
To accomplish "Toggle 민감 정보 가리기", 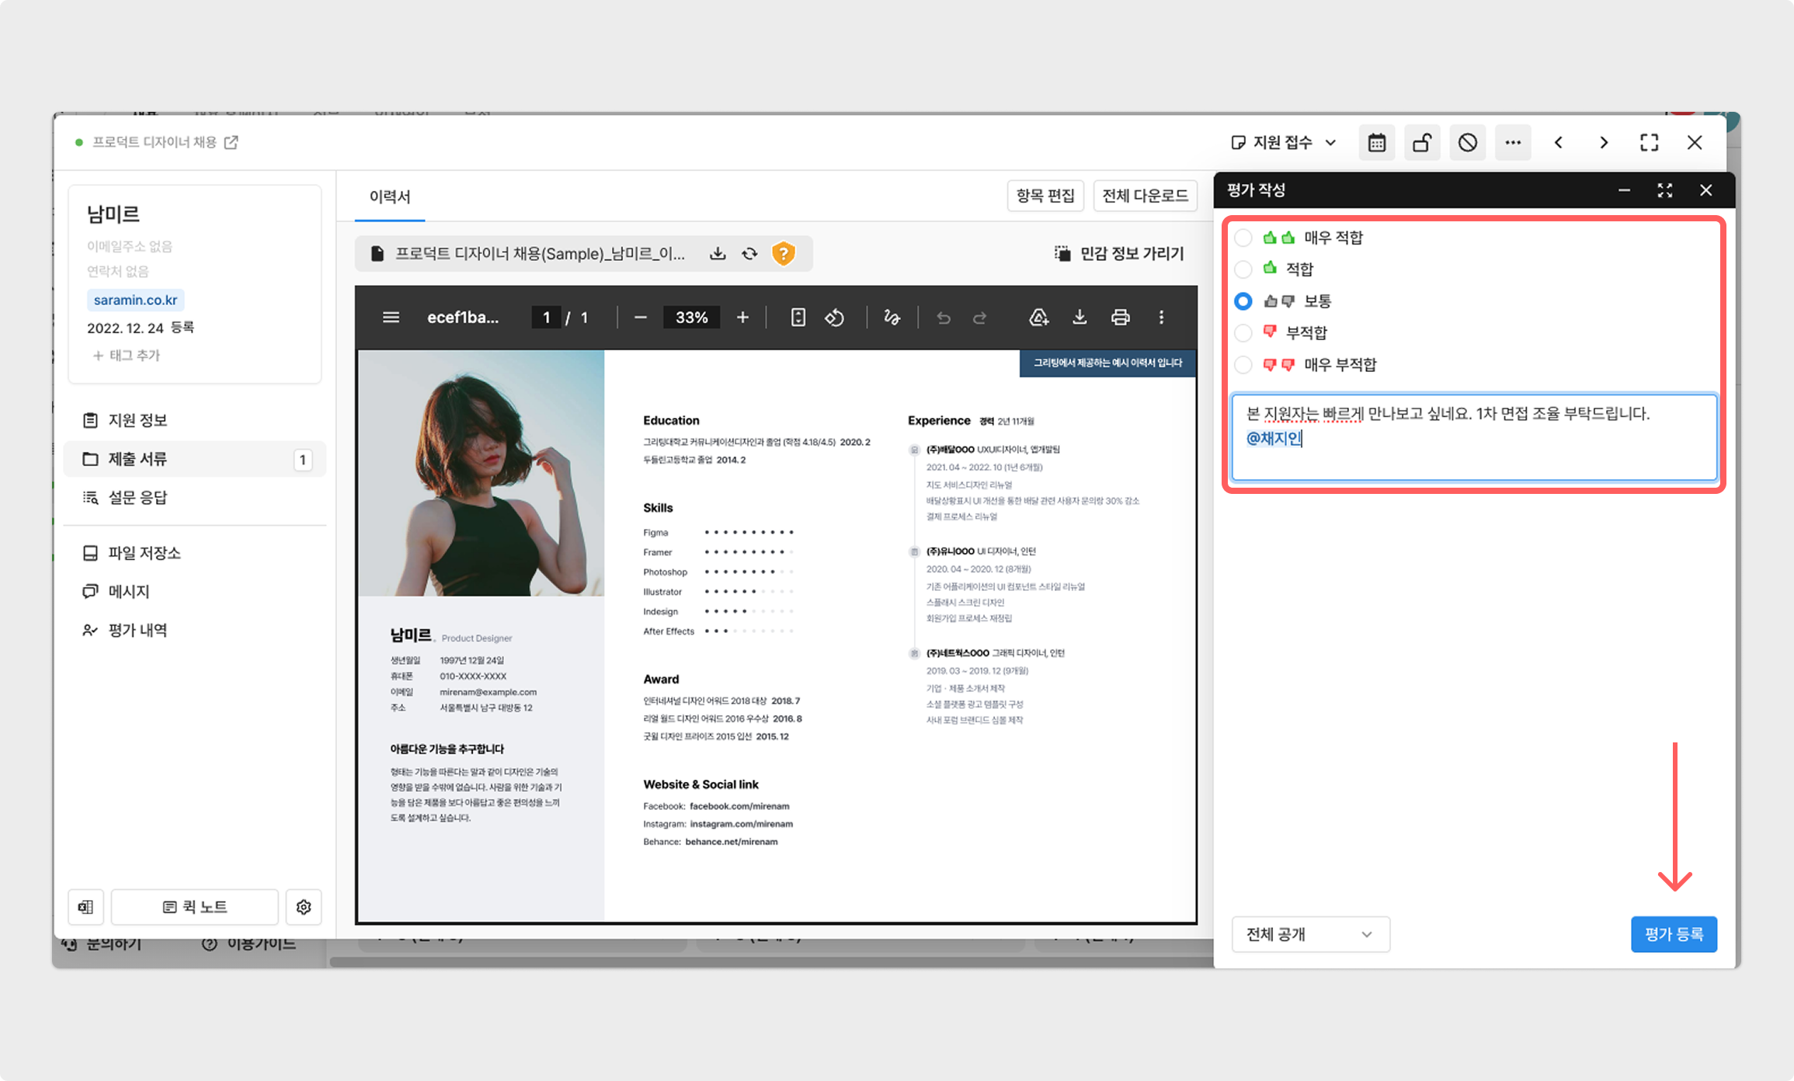I will [x=1119, y=254].
